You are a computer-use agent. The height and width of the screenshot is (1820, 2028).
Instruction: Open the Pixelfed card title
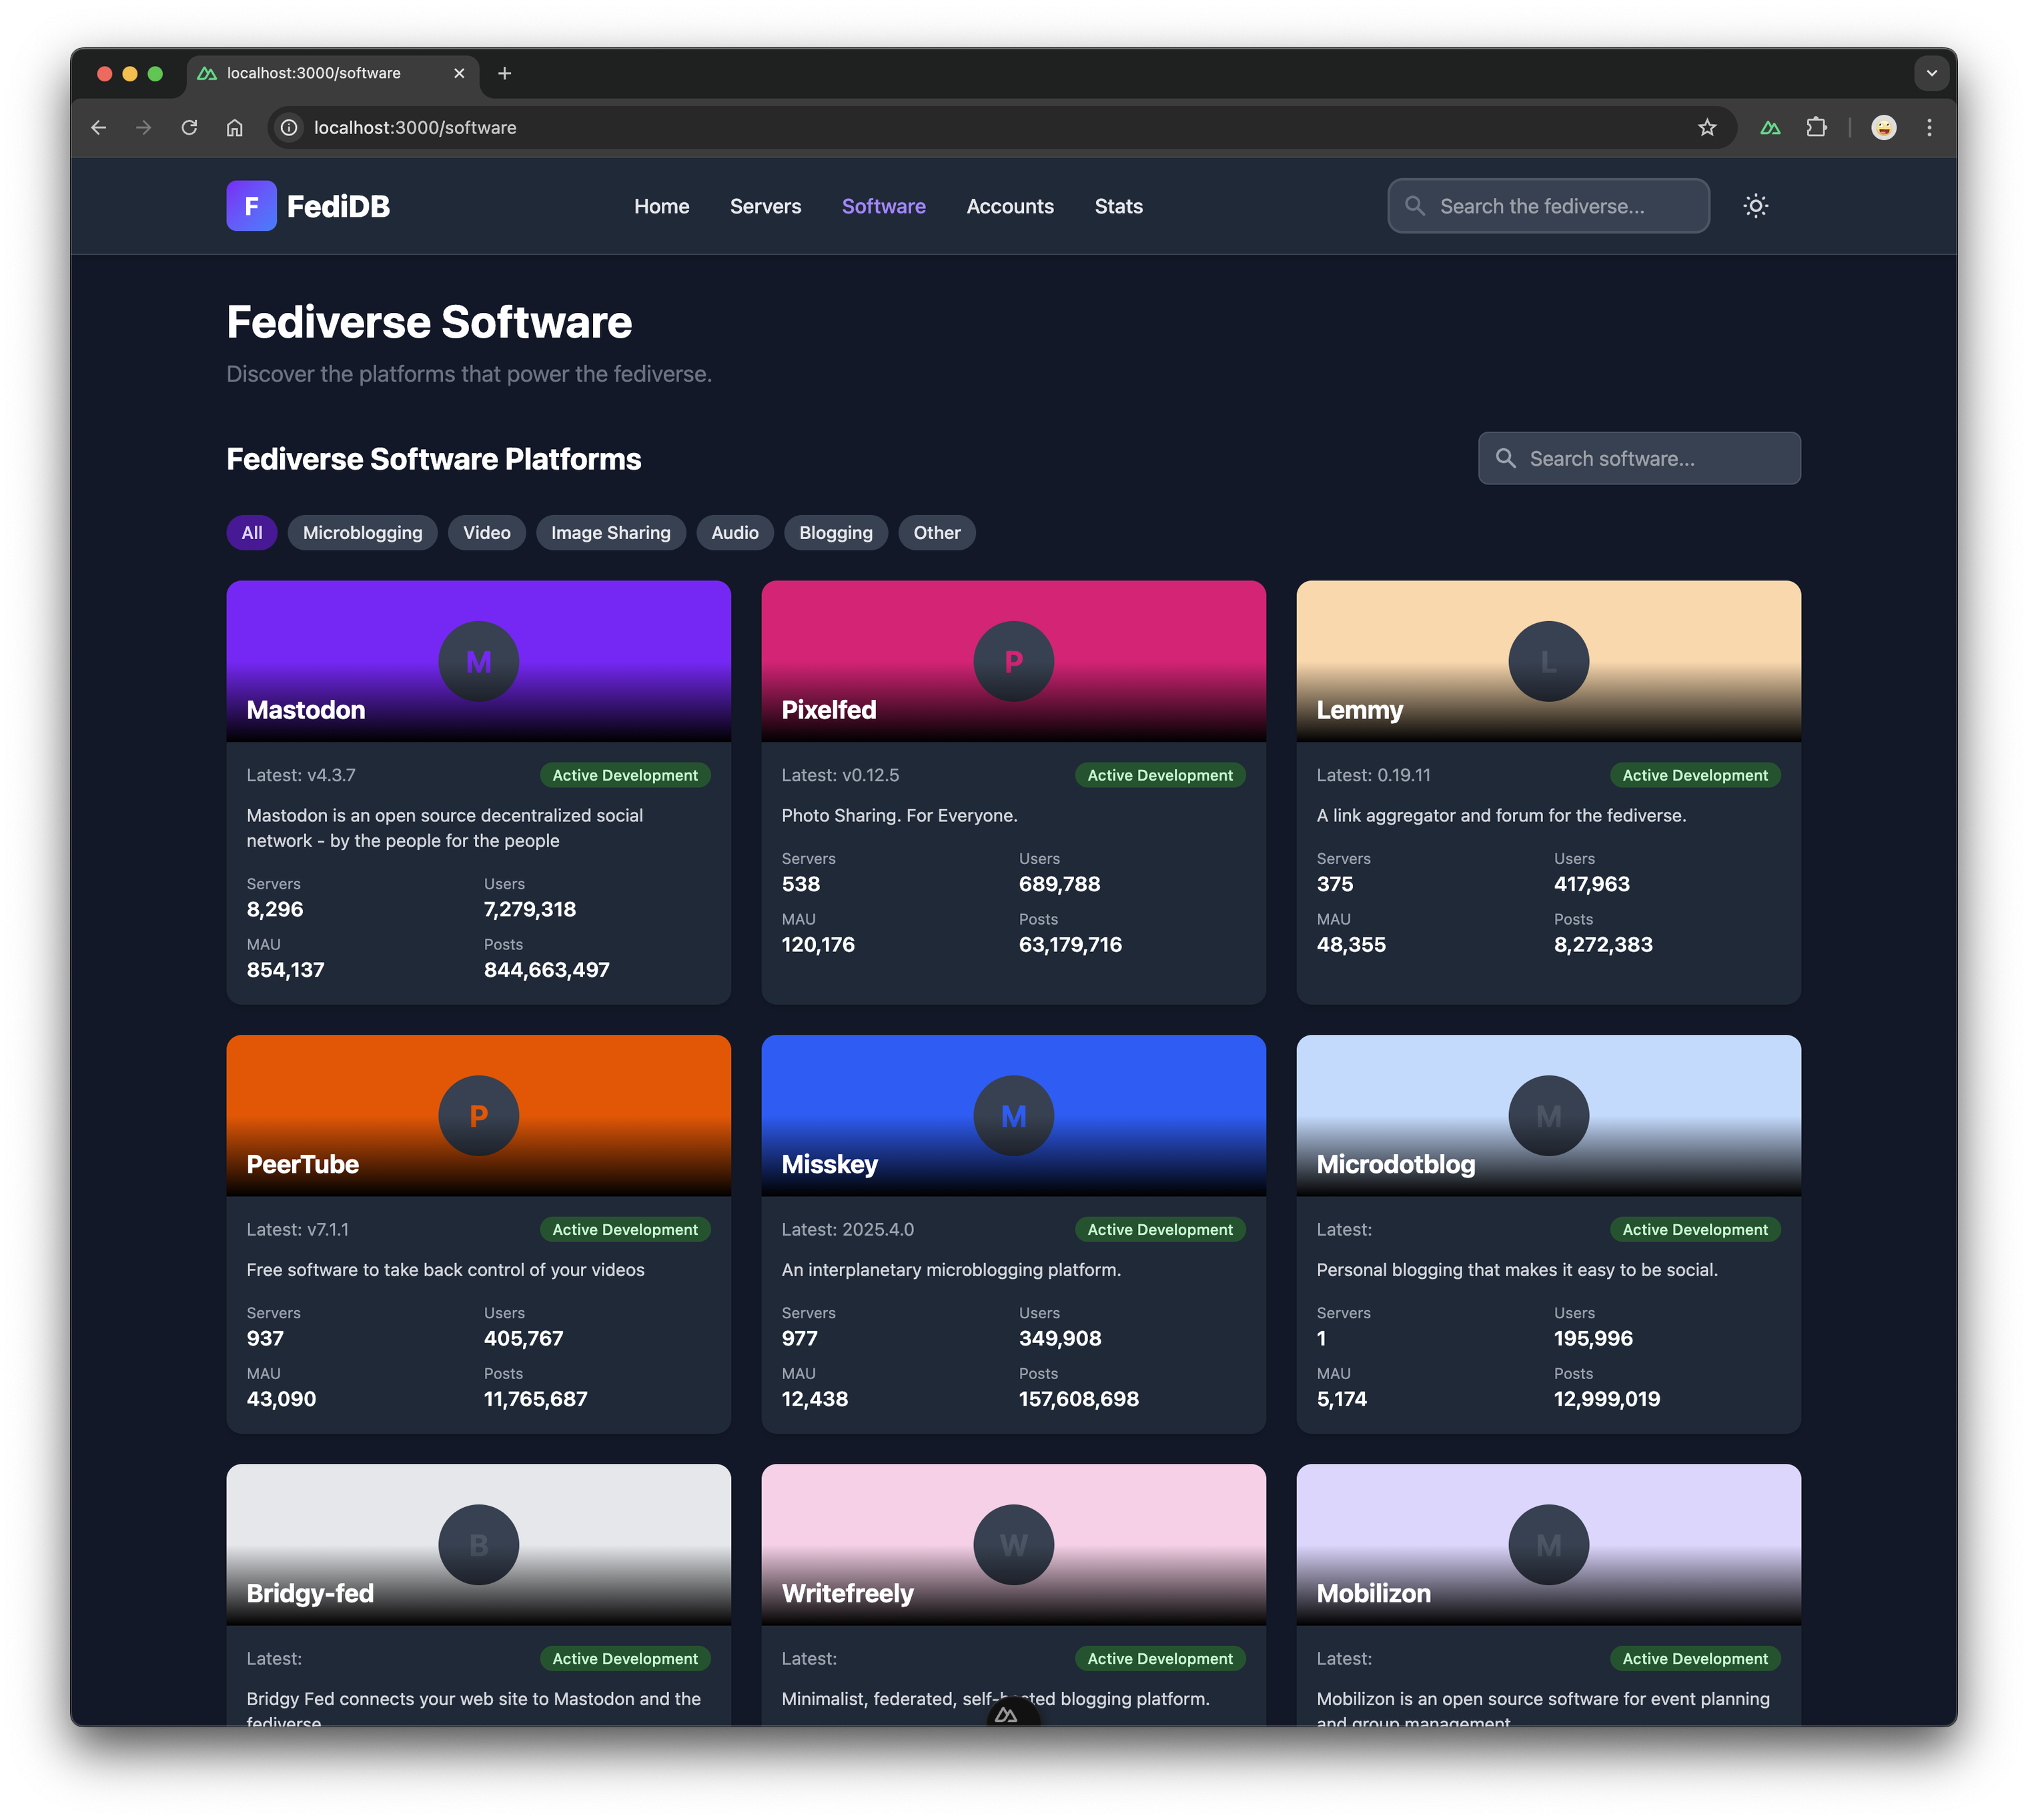pos(828,710)
